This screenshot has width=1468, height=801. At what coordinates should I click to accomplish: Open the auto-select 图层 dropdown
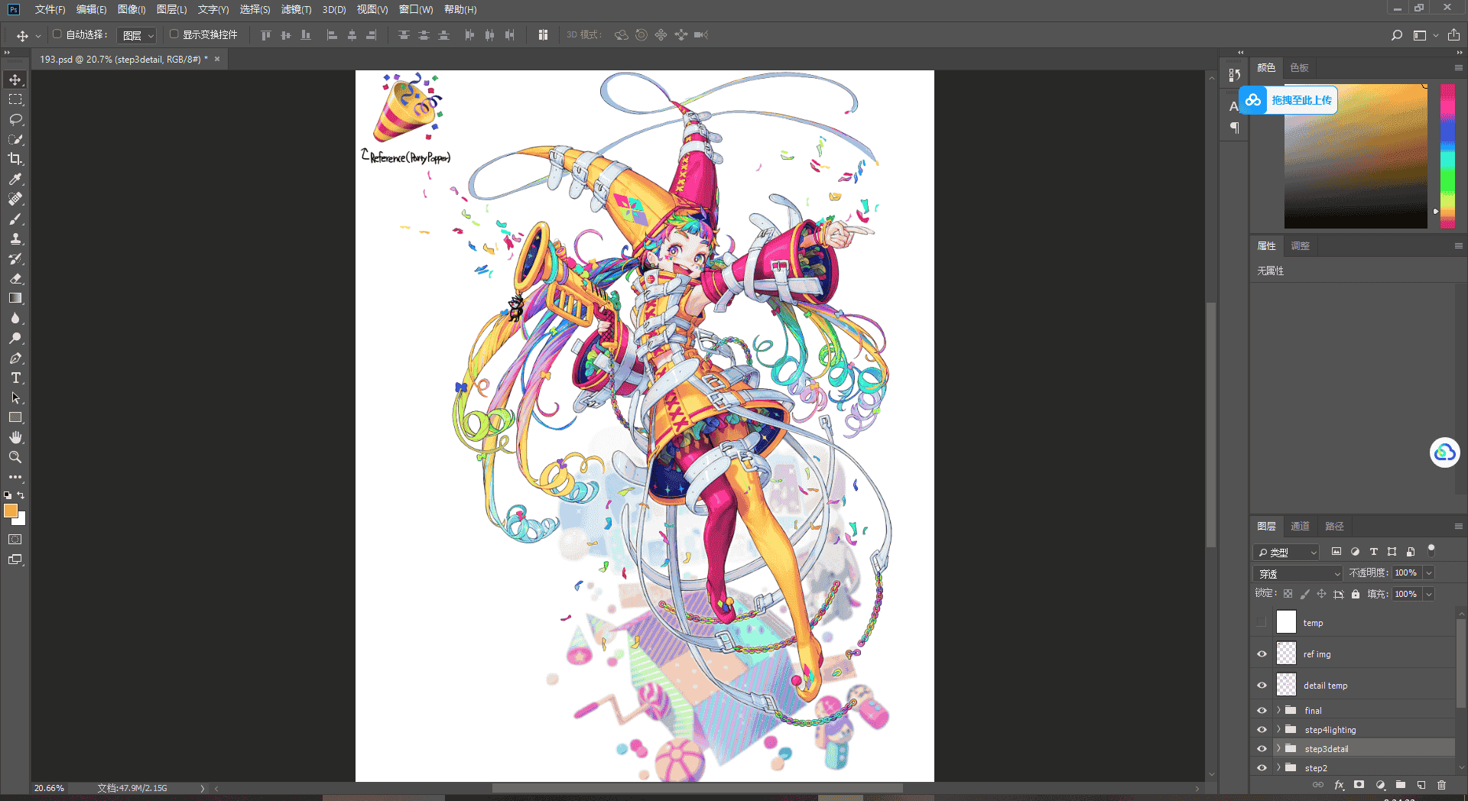pyautogui.click(x=138, y=35)
